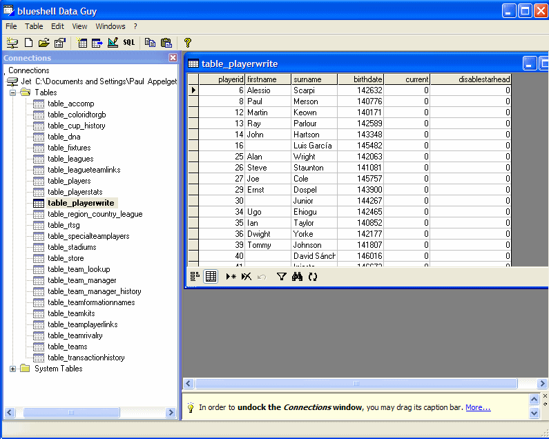549x439 pixels.
Task: Select table_teams in the tree
Action: (x=67, y=347)
